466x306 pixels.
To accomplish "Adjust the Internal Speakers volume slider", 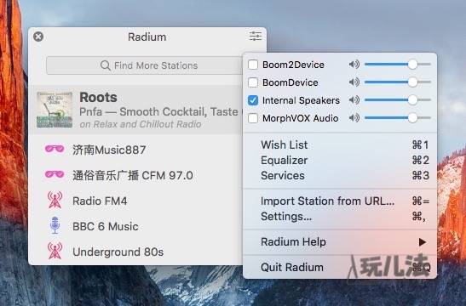I will click(398, 100).
